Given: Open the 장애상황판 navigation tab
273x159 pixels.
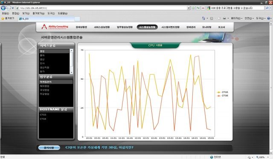Looking at the screenshot, I should 81,27.
